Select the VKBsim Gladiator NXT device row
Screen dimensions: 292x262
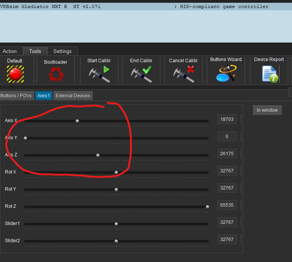tap(146, 7)
